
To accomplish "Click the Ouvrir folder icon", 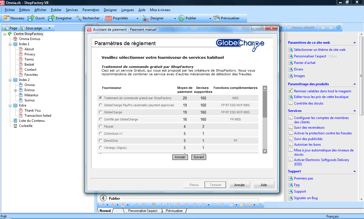I will point(31,18).
